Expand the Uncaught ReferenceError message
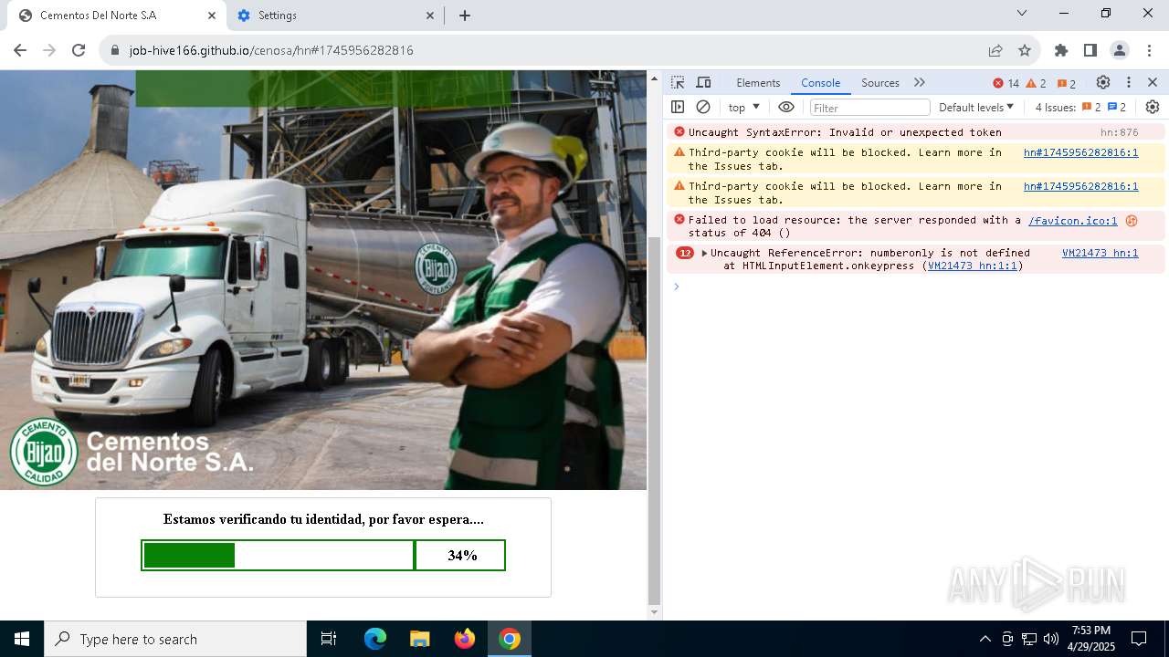The height and width of the screenshot is (657, 1169). click(704, 253)
